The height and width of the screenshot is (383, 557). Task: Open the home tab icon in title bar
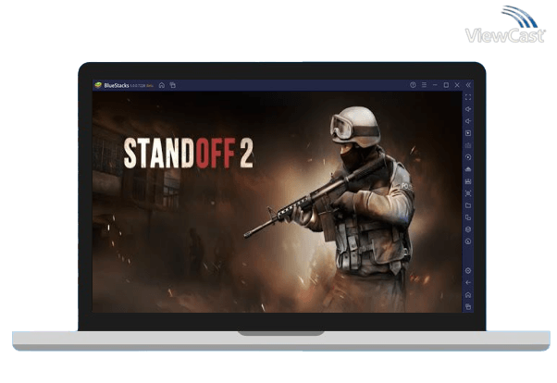[x=162, y=85]
